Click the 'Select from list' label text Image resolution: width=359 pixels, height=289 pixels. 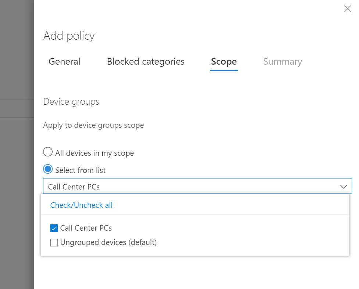click(80, 170)
